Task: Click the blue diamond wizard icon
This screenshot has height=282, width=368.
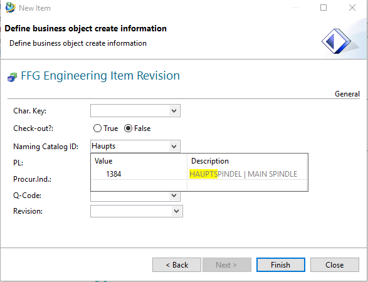Action: pyautogui.click(x=336, y=41)
